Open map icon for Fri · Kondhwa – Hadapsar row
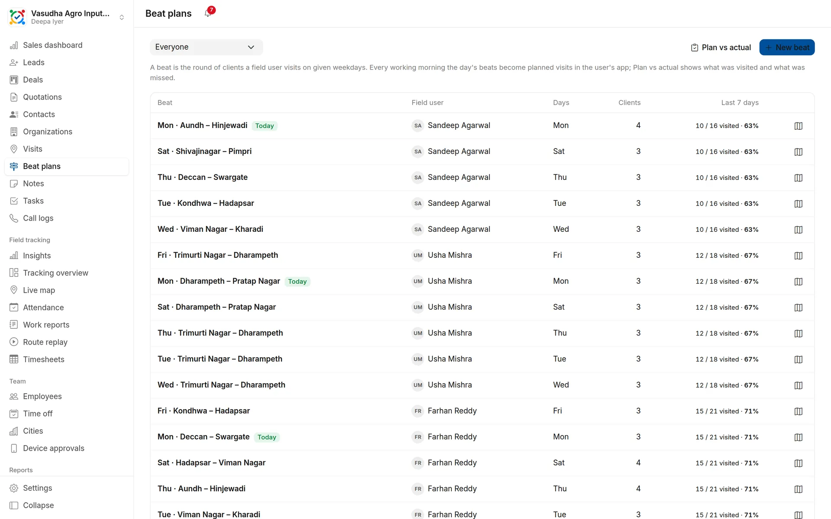 [x=799, y=411]
